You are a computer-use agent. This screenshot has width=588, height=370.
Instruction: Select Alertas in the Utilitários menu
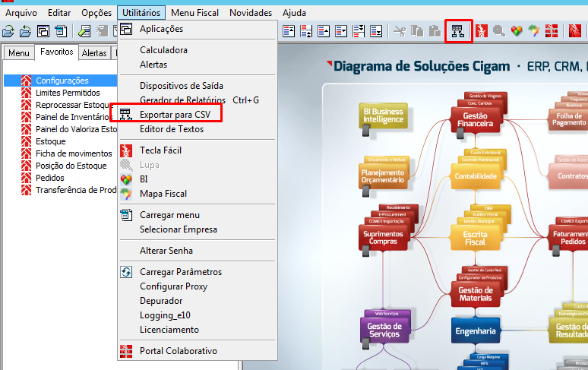[198, 65]
